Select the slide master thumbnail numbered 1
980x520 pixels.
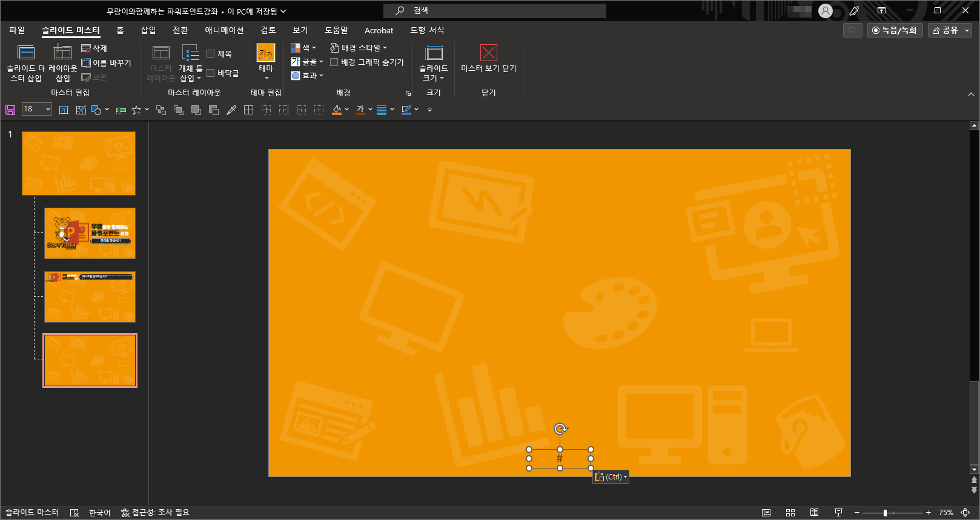[79, 163]
